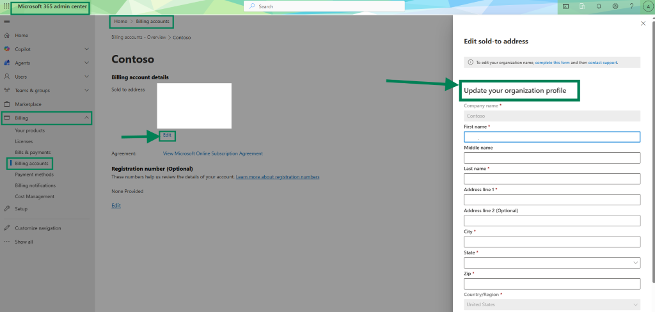Open Learn more about registration numbers
655x312 pixels.
(x=278, y=177)
